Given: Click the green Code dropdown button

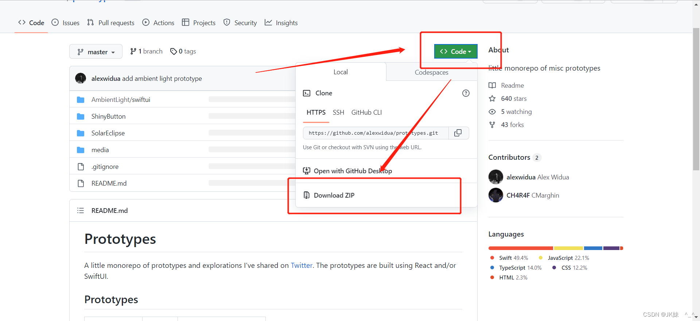Looking at the screenshot, I should pyautogui.click(x=456, y=51).
